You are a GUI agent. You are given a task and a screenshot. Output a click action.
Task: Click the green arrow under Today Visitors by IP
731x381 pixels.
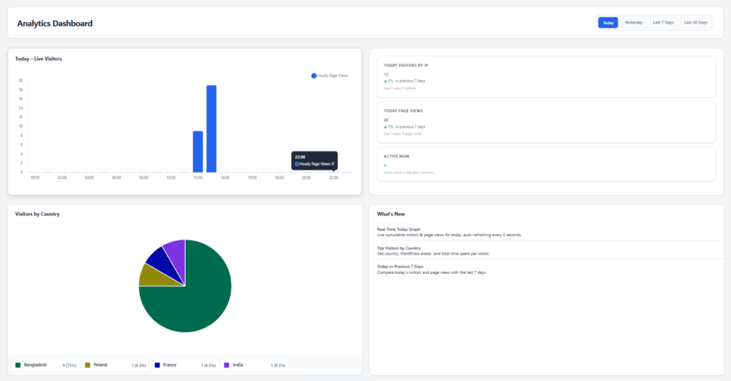[x=385, y=81]
